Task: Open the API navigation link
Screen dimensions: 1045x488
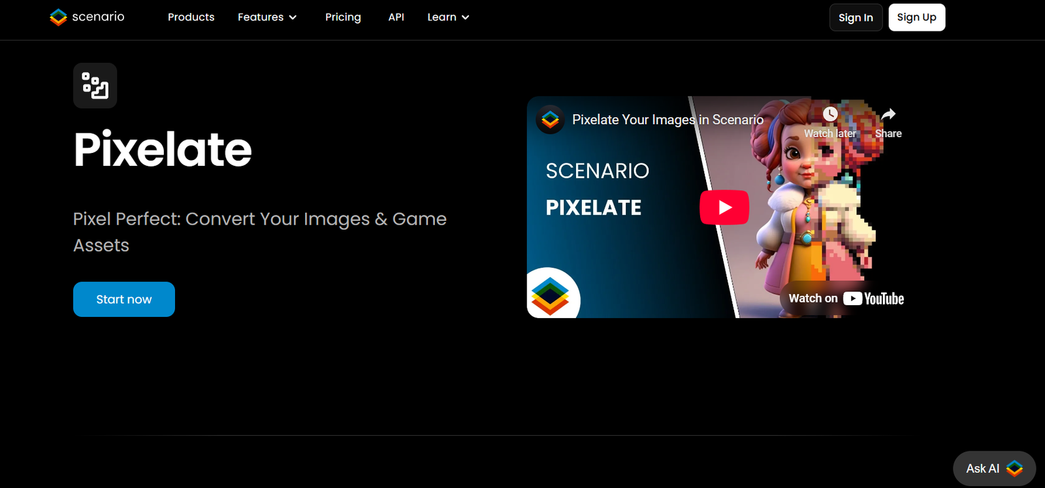Action: pos(396,17)
